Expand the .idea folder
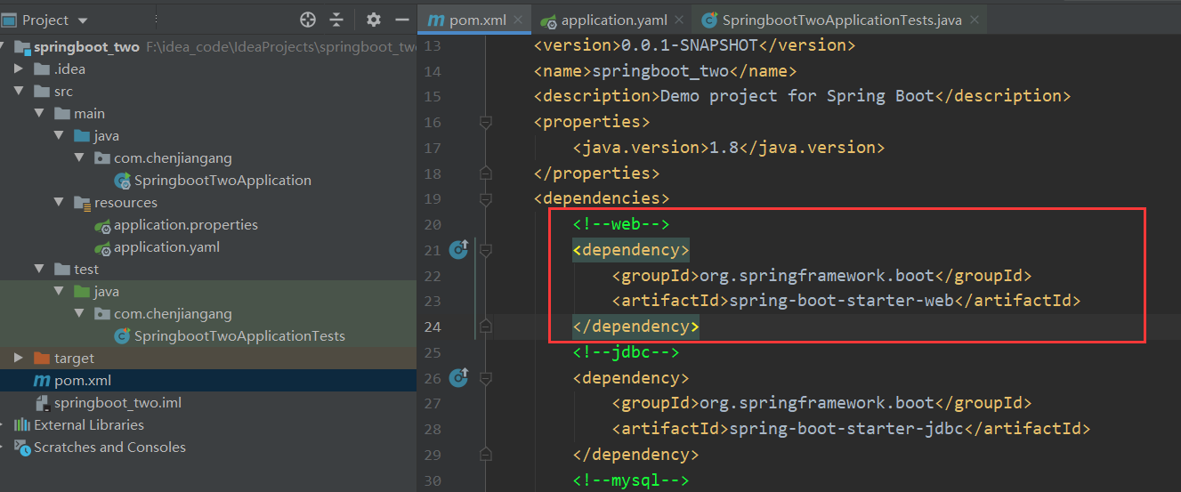The width and height of the screenshot is (1181, 492). pyautogui.click(x=19, y=69)
